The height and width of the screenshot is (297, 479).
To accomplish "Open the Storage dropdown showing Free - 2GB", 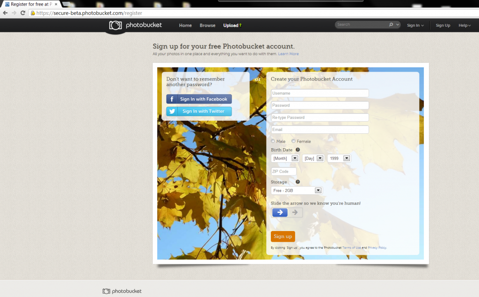I will [296, 190].
